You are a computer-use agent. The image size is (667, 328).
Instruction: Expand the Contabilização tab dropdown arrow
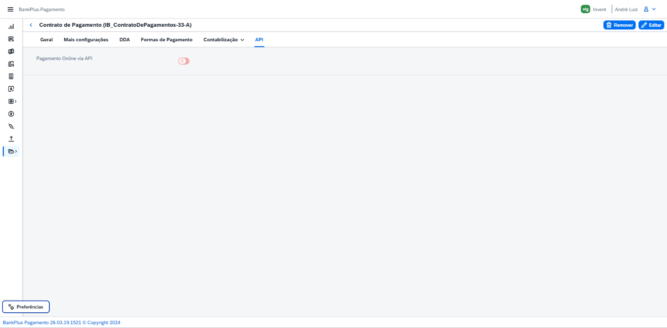coord(242,40)
